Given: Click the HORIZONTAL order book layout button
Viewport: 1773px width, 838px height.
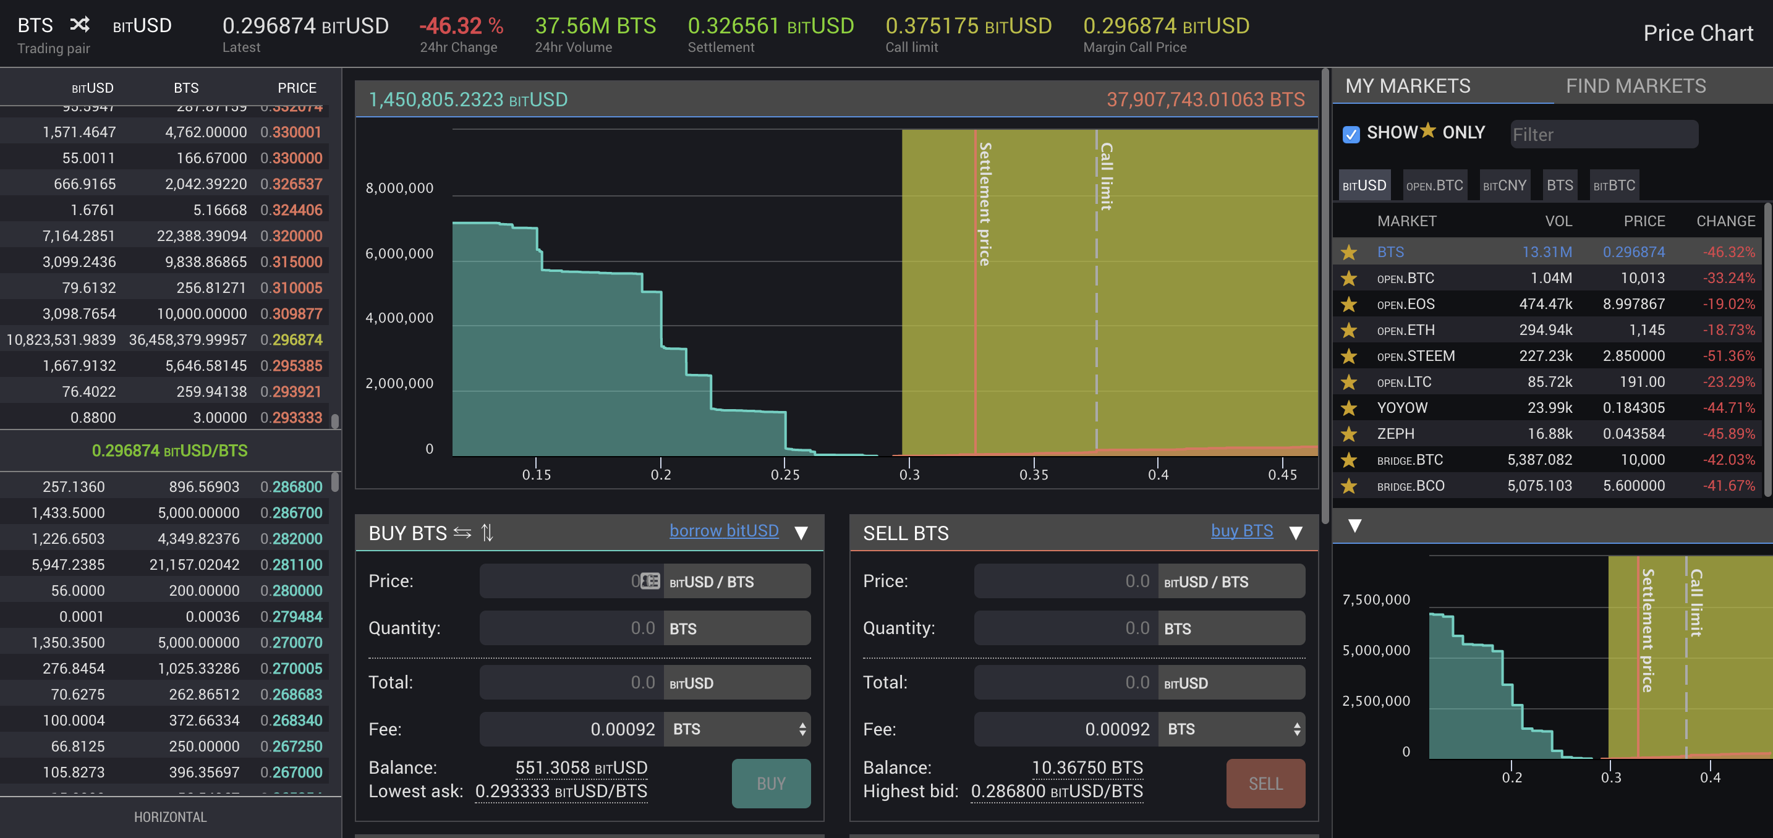Looking at the screenshot, I should [170, 818].
